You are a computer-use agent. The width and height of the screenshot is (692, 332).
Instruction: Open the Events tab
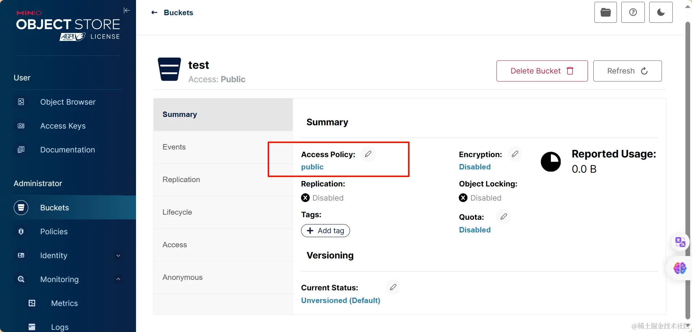pyautogui.click(x=174, y=147)
